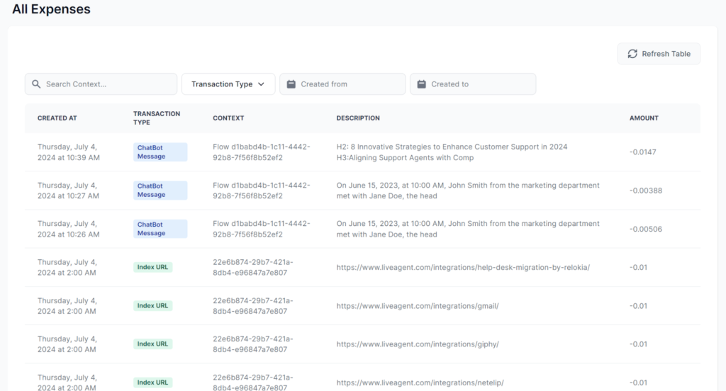Expand the Transaction Type chevron arrow

[x=262, y=84]
